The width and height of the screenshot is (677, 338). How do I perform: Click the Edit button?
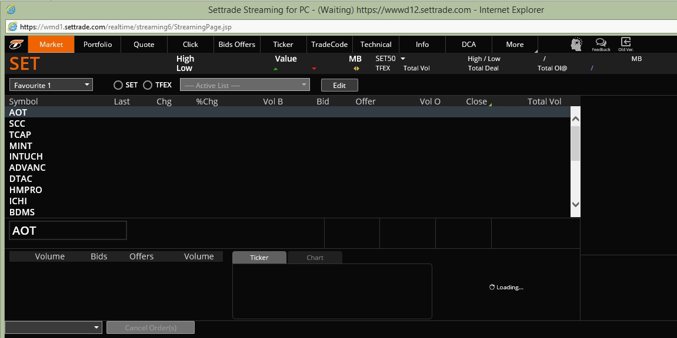(x=339, y=85)
